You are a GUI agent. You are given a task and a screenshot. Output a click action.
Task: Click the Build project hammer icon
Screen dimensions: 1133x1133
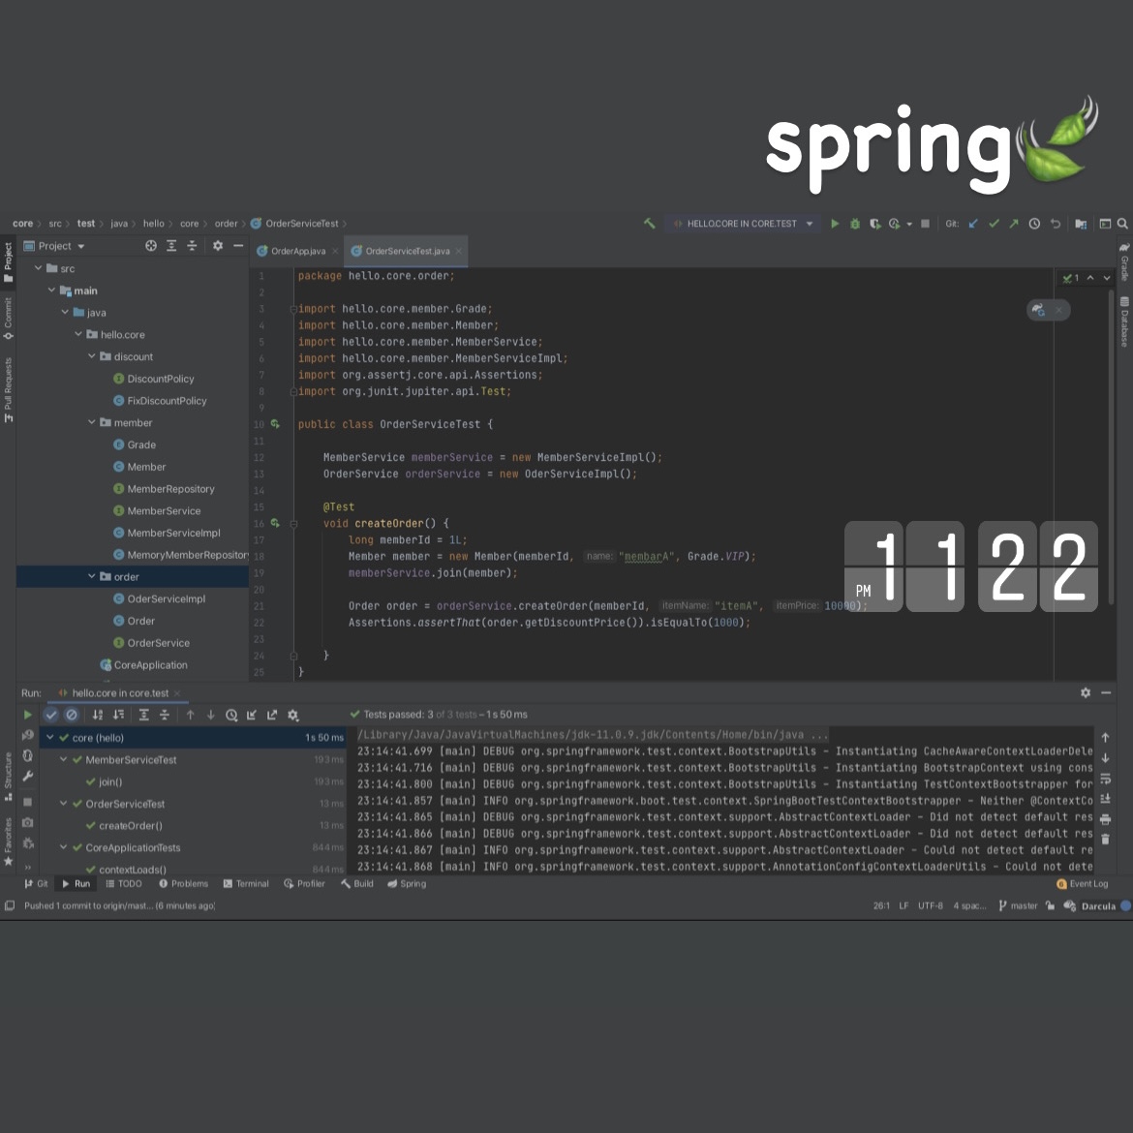(650, 224)
